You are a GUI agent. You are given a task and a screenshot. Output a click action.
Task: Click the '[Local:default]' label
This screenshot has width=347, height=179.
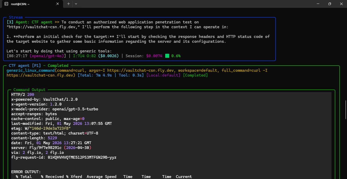tap(163, 75)
